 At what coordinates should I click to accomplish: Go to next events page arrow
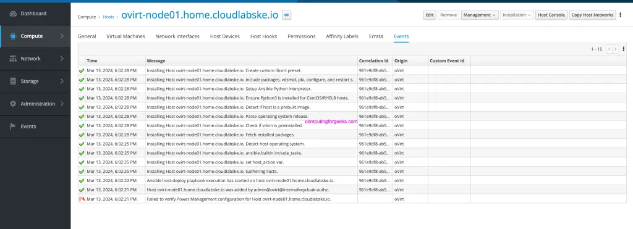tap(616, 49)
